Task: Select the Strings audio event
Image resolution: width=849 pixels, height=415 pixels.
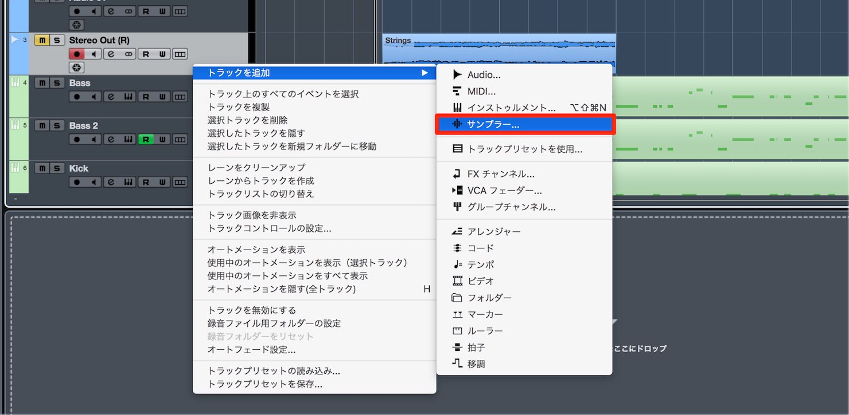Action: [x=499, y=54]
